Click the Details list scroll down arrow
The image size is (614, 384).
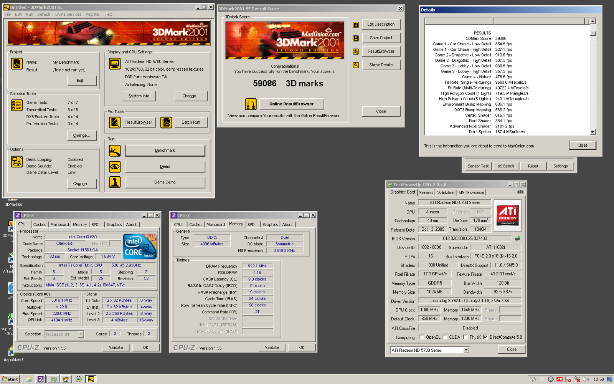[x=593, y=132]
